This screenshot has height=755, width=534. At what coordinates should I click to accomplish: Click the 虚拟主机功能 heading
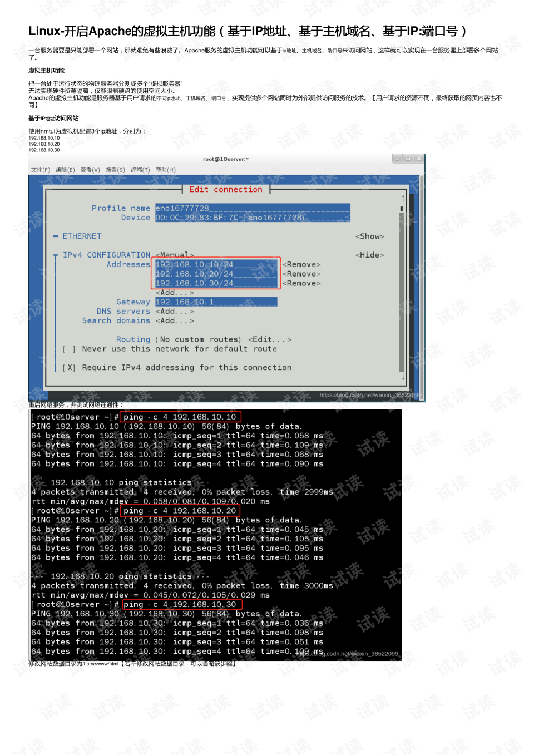coord(47,71)
